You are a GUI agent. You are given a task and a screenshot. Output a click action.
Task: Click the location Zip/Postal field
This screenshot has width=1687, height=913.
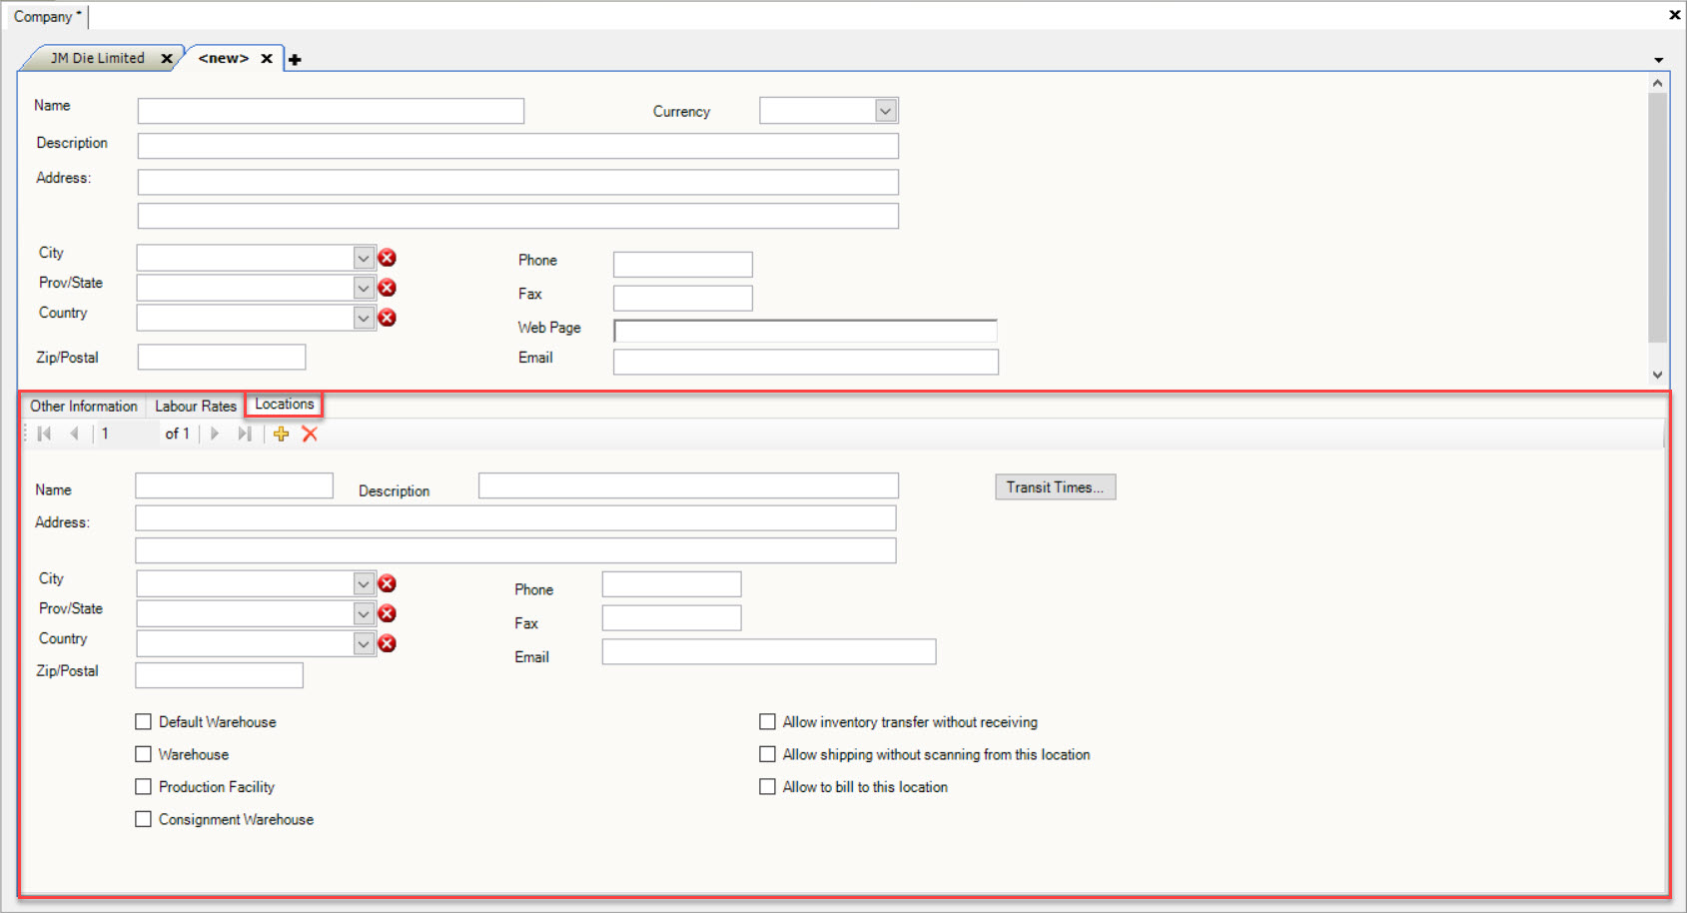click(x=219, y=675)
